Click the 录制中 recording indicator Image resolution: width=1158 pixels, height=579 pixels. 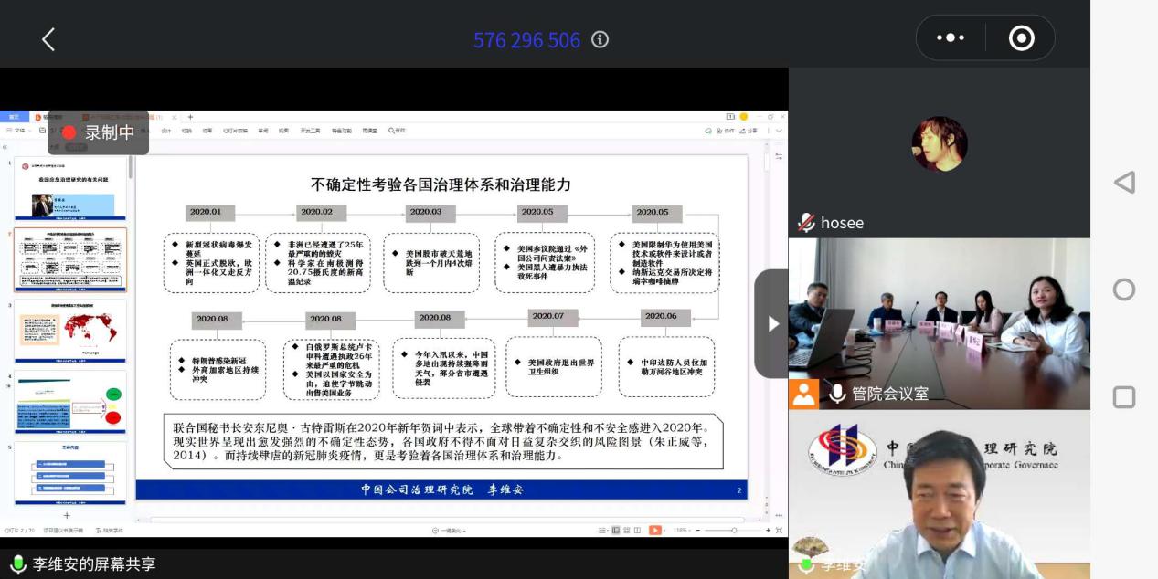pos(99,132)
